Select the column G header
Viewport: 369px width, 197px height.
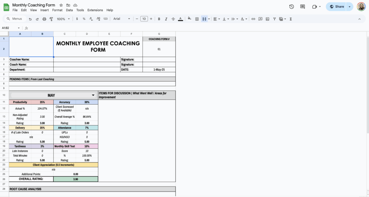click(x=159, y=34)
